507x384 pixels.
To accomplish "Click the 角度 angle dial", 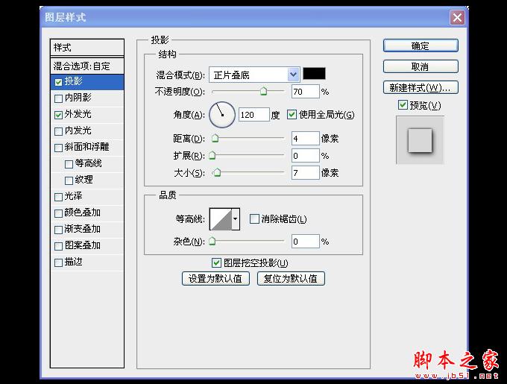I will tap(222, 115).
